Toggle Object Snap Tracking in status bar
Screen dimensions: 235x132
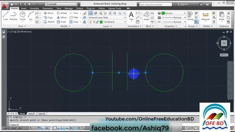59,128
